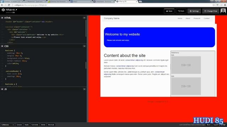Click the CodePen logo icon
Screen dimensions: 227x127
point(3,10)
